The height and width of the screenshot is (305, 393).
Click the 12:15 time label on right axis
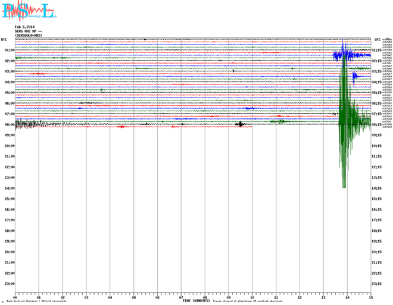coord(376,167)
